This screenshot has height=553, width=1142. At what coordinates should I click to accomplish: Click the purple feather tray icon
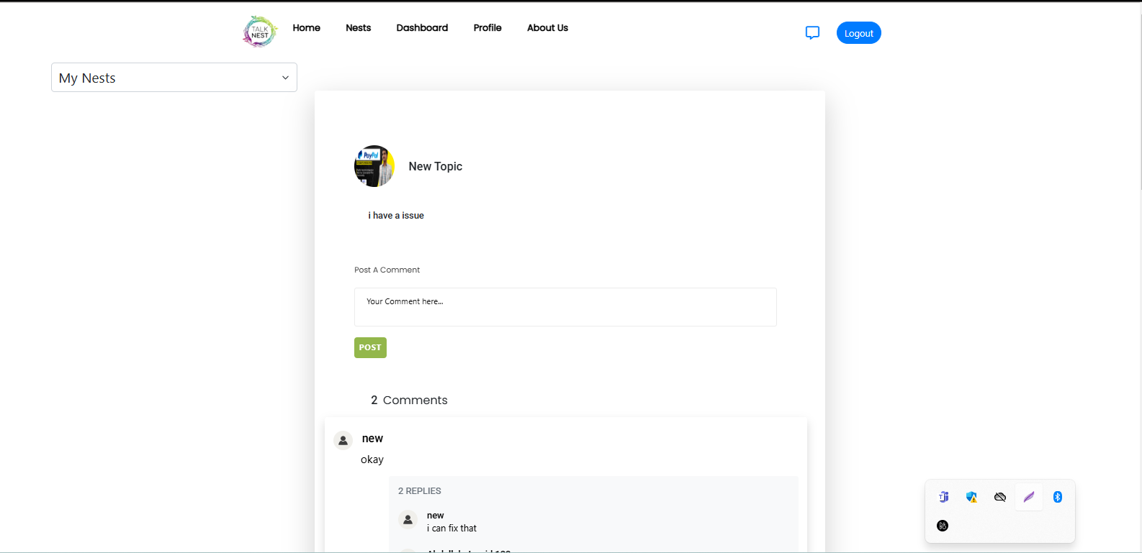pyautogui.click(x=1029, y=497)
